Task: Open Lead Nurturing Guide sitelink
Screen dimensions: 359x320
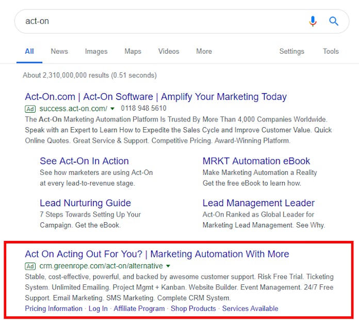Action: 85,203
